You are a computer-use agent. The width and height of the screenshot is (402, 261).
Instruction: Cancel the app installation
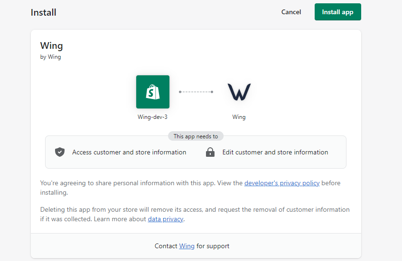[291, 12]
